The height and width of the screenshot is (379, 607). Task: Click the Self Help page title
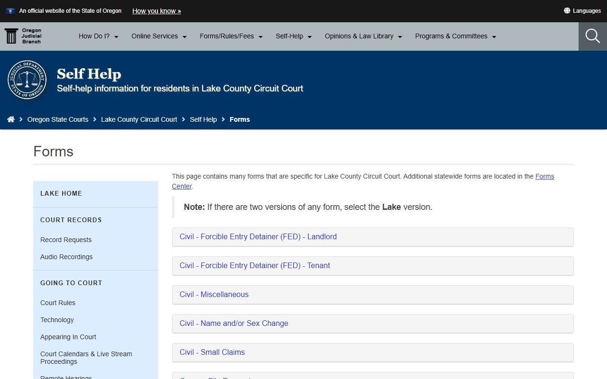point(89,74)
